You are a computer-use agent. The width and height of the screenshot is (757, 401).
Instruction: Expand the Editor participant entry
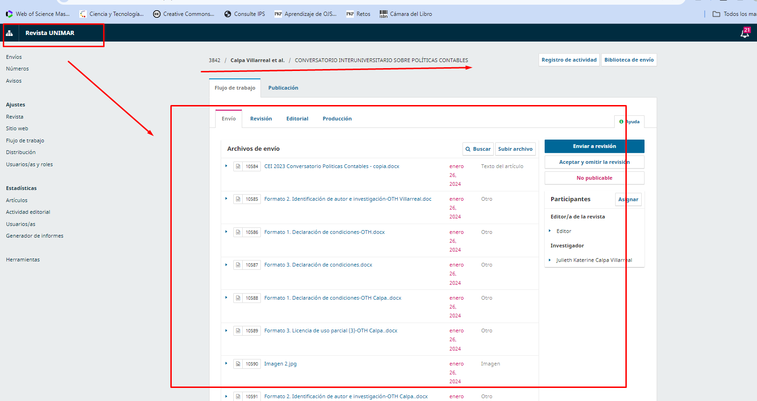(550, 231)
